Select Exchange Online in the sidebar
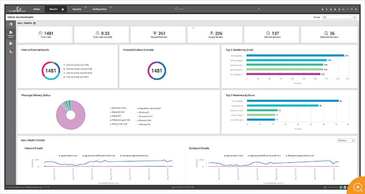The width and height of the screenshot is (365, 194). [x=11, y=34]
